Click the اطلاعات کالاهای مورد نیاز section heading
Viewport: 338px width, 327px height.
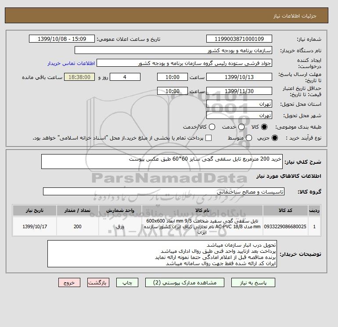coord(289,176)
